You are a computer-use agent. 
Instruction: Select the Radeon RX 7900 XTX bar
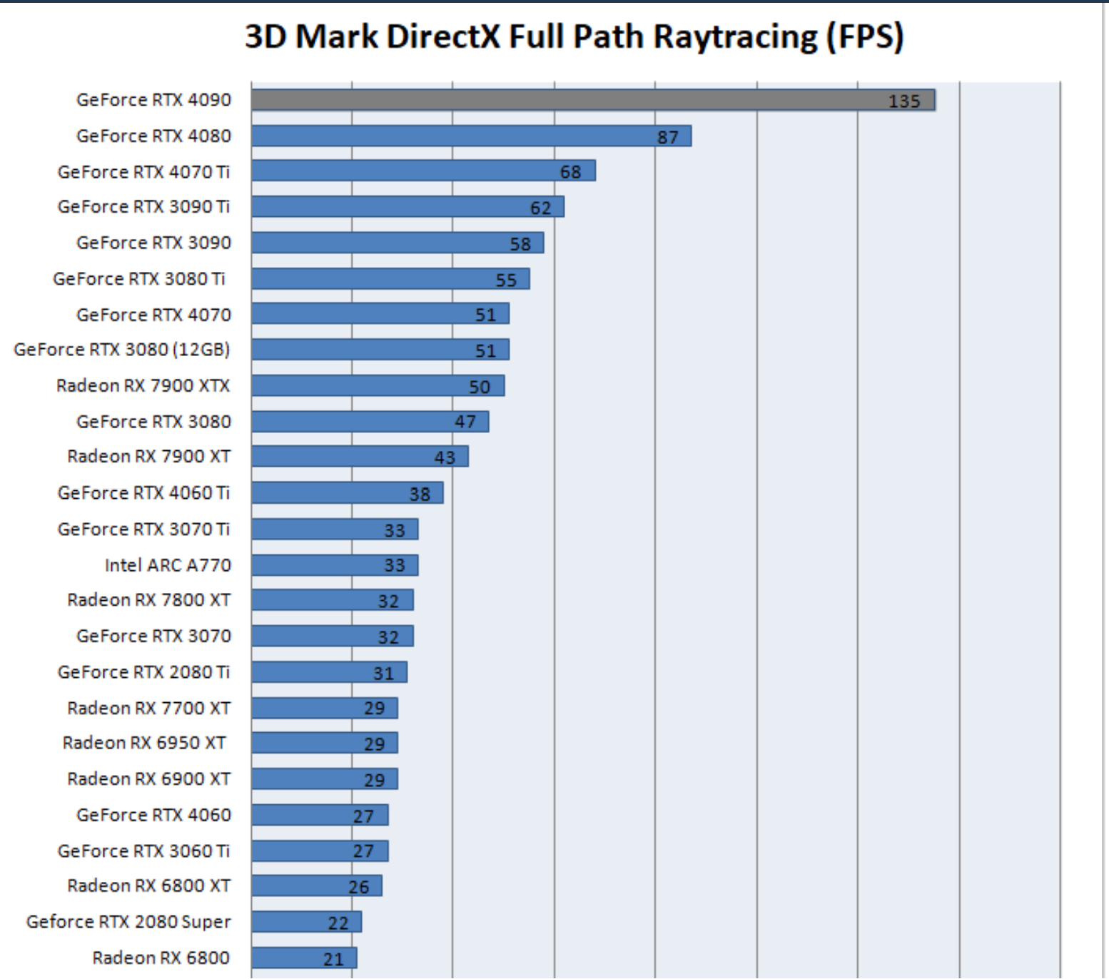point(378,385)
